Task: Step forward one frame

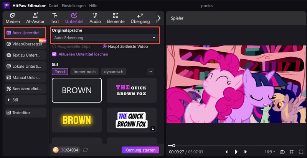Action: (245, 152)
